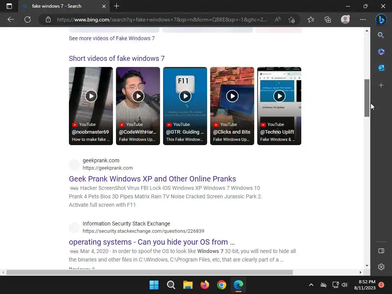
Task: Play the @CodeWithHar... short video
Action: coord(138,96)
